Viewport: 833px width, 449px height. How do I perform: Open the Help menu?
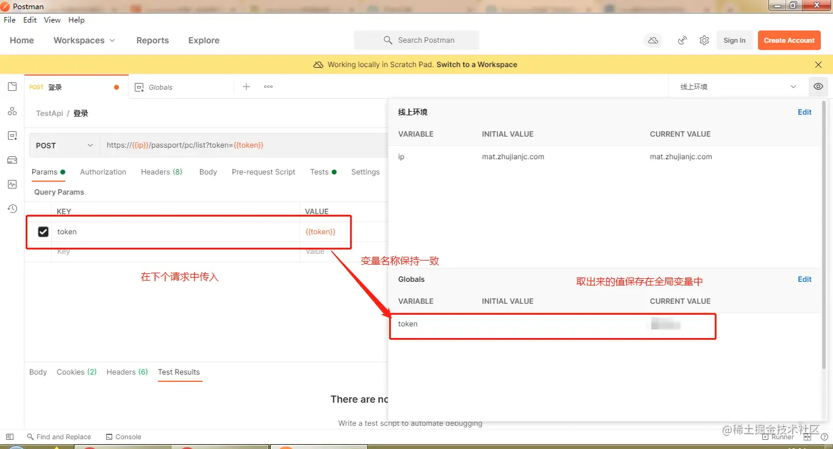(x=77, y=20)
